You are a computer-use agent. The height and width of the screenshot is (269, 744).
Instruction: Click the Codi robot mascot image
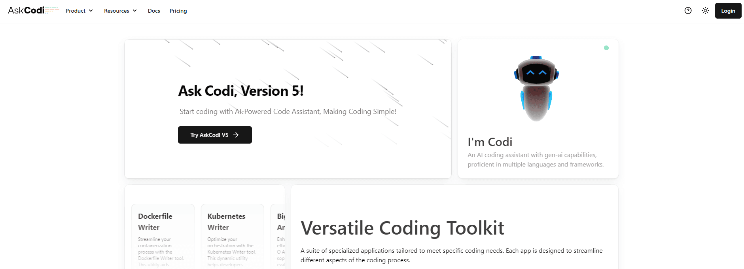[x=536, y=89]
